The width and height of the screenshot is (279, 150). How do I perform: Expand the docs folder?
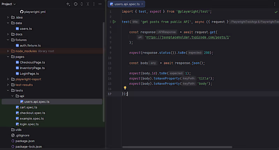8,34
